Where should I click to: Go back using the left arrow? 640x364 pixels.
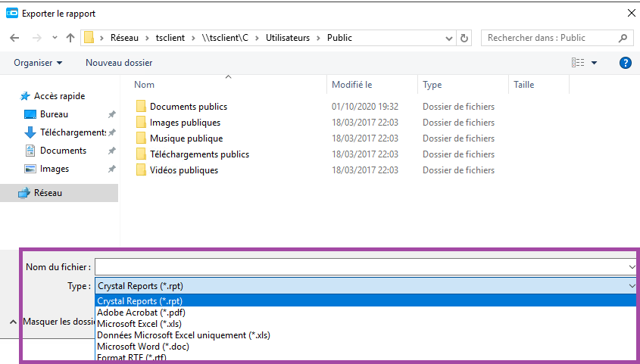[14, 38]
